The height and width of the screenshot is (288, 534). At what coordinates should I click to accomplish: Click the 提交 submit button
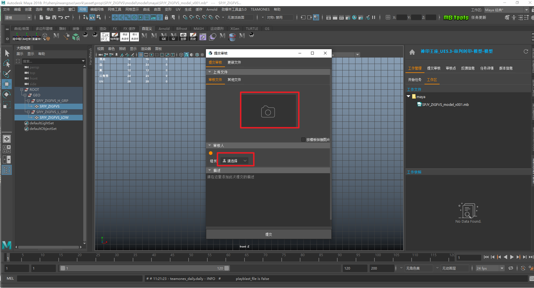pos(269,234)
